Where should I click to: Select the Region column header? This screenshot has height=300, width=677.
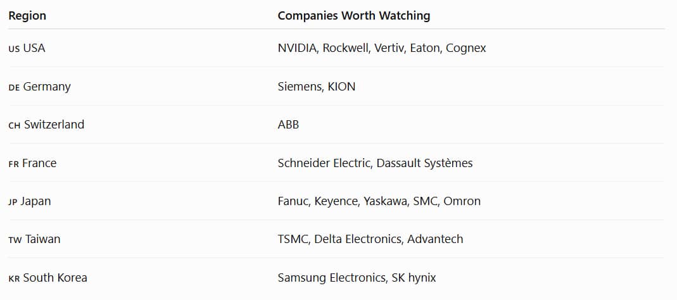[27, 16]
